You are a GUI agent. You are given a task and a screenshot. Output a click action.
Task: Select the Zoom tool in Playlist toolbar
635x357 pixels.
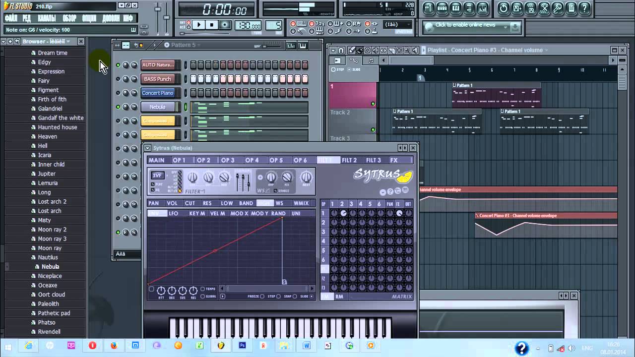click(x=407, y=50)
